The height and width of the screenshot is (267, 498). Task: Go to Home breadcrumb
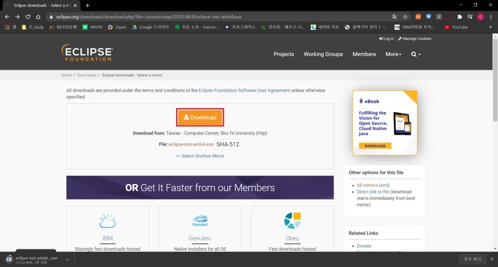point(67,75)
